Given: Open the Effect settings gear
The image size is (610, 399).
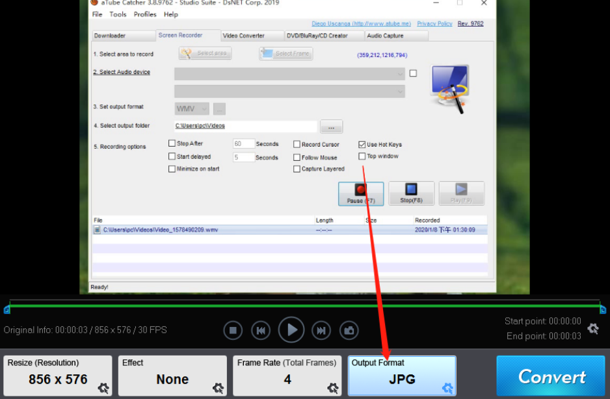Looking at the screenshot, I should pyautogui.click(x=219, y=388).
